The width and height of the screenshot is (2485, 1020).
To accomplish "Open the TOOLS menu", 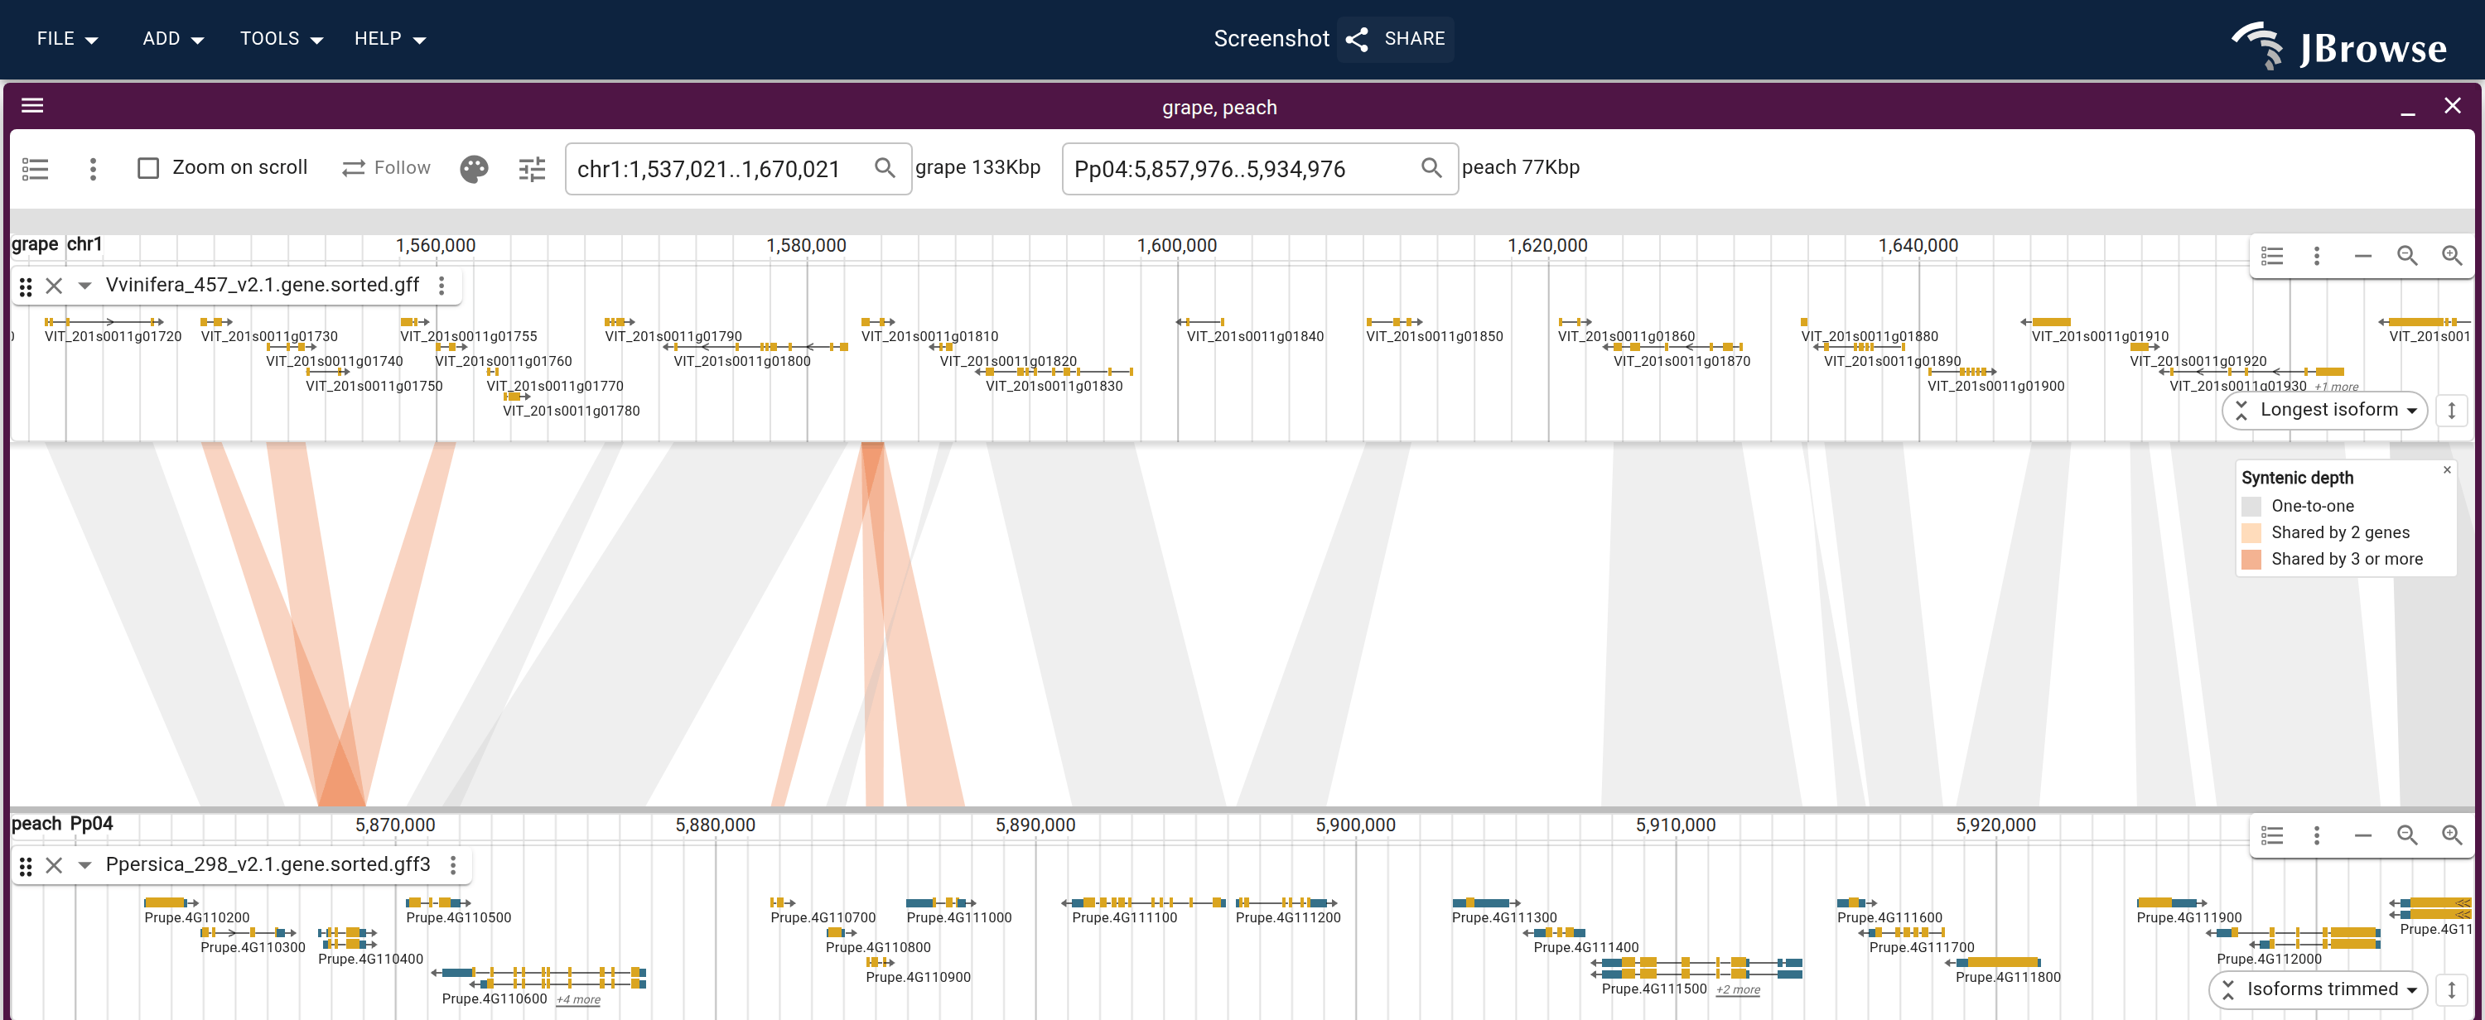I will point(281,39).
